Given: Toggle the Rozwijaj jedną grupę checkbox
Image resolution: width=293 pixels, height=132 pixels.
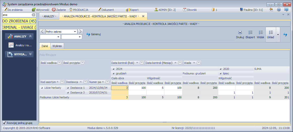Looking at the screenshot, I should point(4,123).
